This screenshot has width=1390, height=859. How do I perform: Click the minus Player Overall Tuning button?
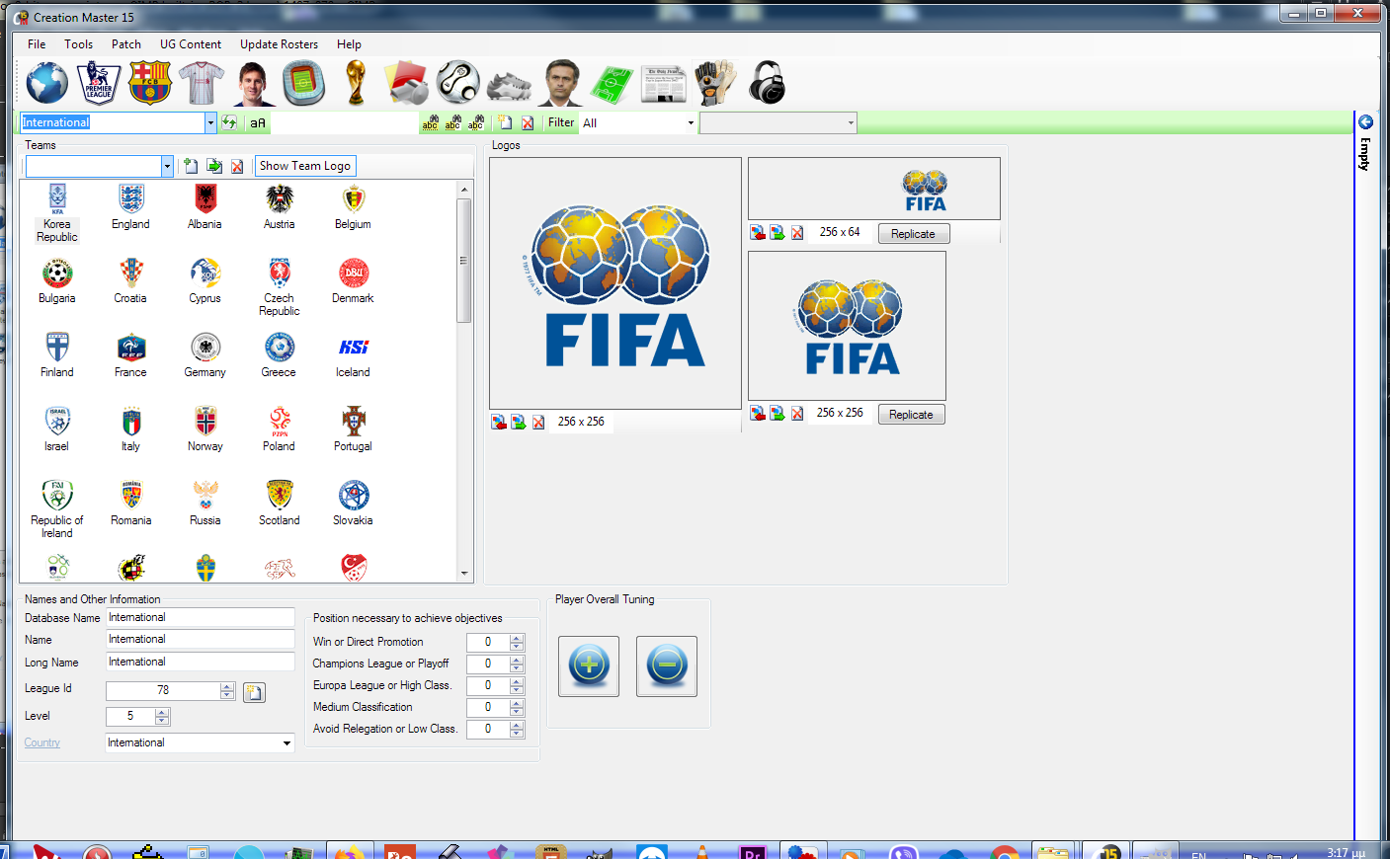click(667, 666)
